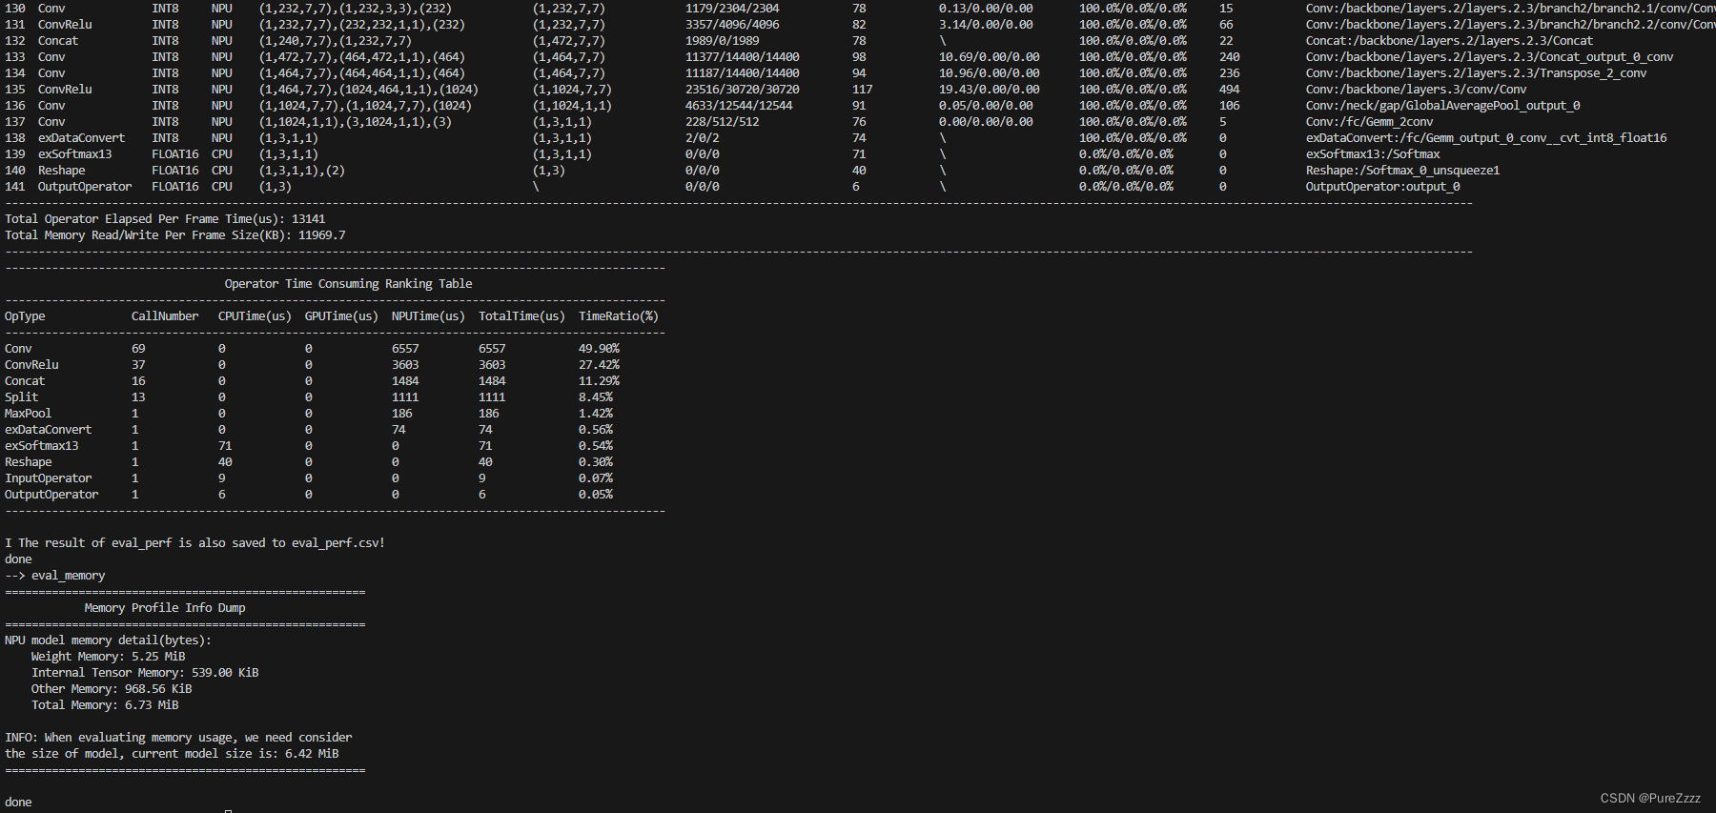Image resolution: width=1716 pixels, height=813 pixels.
Task: Click the TotalTime(us) column header
Action: [521, 315]
